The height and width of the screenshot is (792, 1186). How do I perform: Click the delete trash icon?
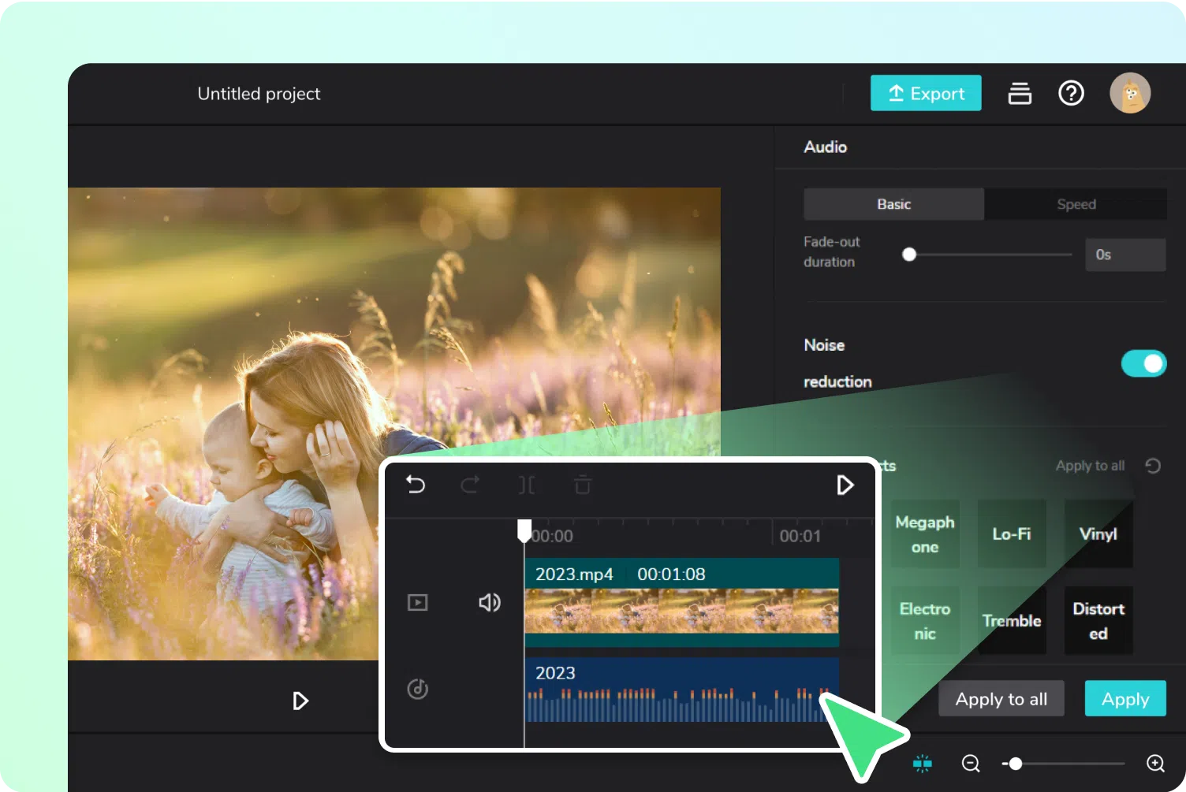click(x=583, y=485)
